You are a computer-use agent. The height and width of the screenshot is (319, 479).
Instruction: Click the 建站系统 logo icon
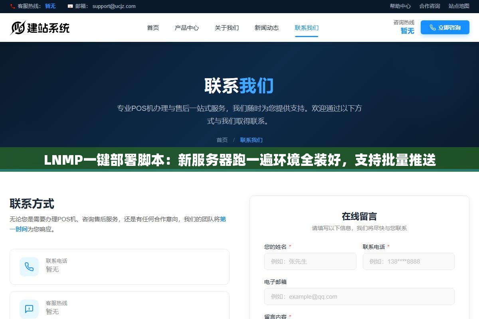18,28
